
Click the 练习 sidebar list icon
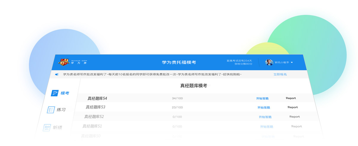[51, 110]
